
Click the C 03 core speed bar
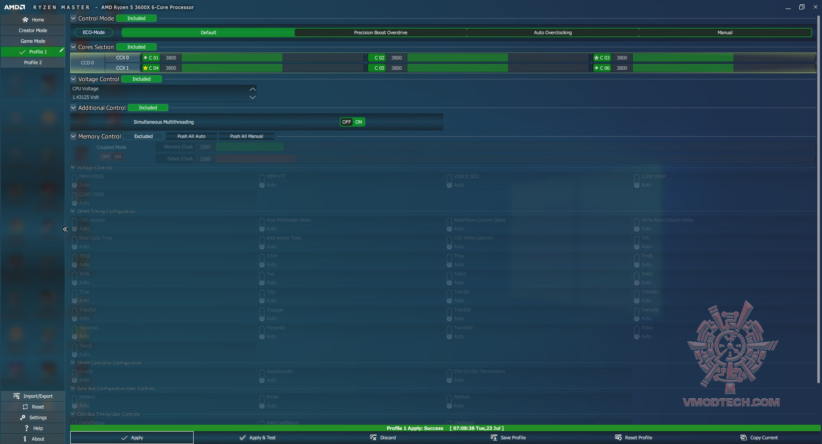pyautogui.click(x=724, y=58)
